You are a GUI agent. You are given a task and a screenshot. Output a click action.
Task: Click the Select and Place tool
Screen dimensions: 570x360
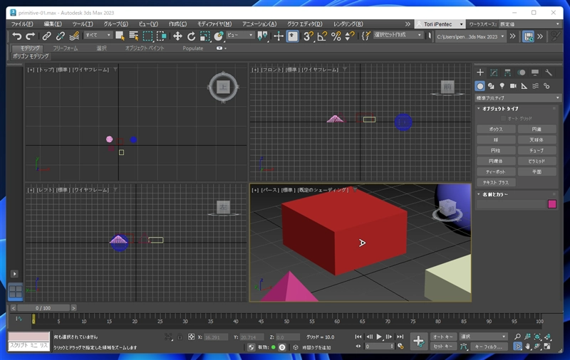coord(219,36)
